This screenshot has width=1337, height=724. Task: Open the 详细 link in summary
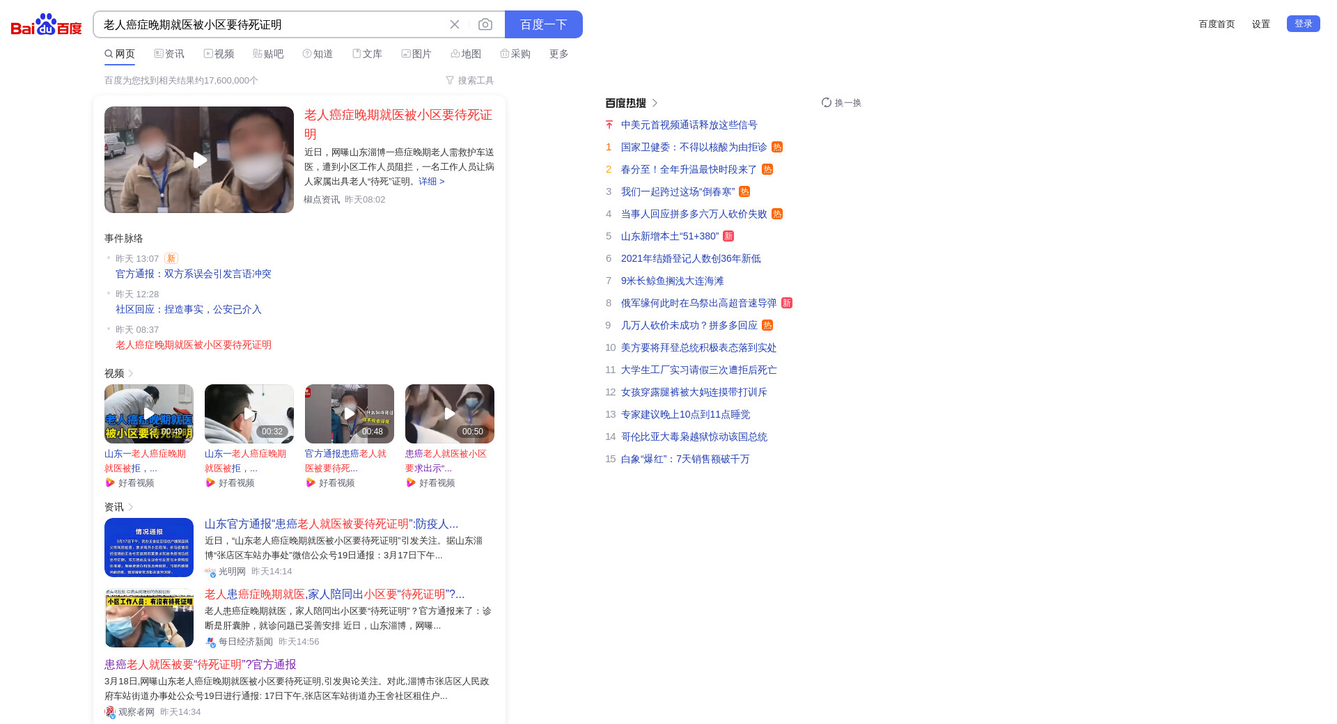(431, 182)
